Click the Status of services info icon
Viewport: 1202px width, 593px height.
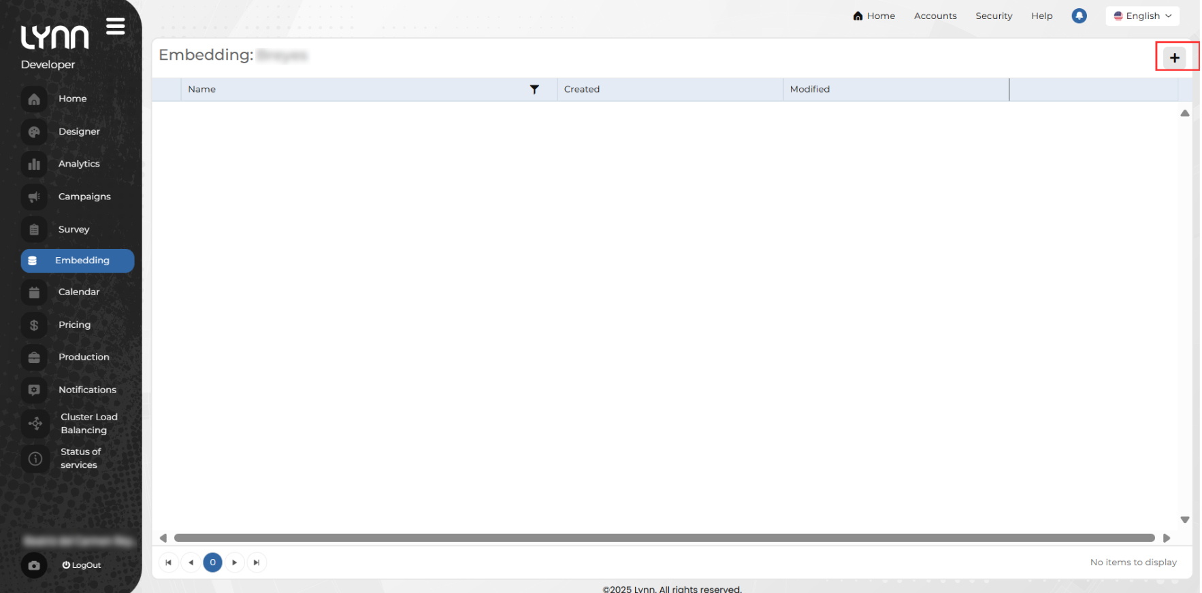(35, 459)
